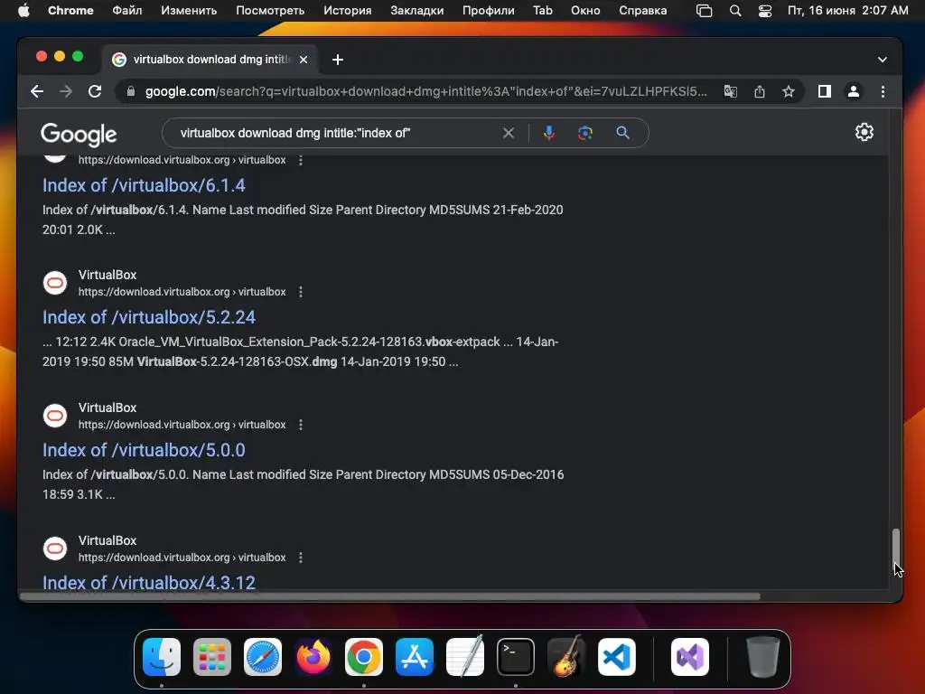Viewport: 925px width, 694px height.
Task: Open Google quick settings gear
Action: coord(864,132)
